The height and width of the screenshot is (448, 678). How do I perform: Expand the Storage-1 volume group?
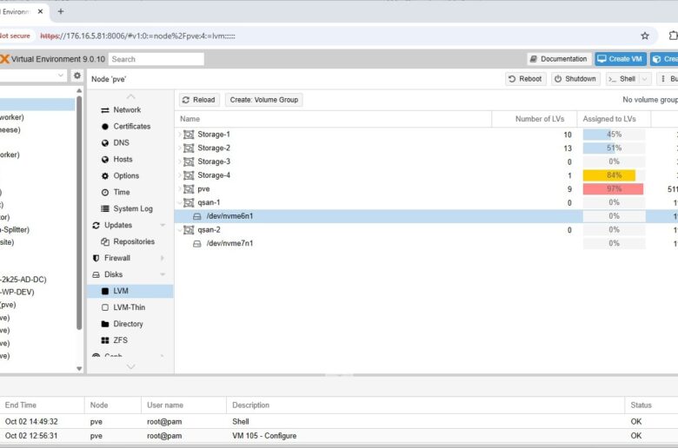click(180, 135)
